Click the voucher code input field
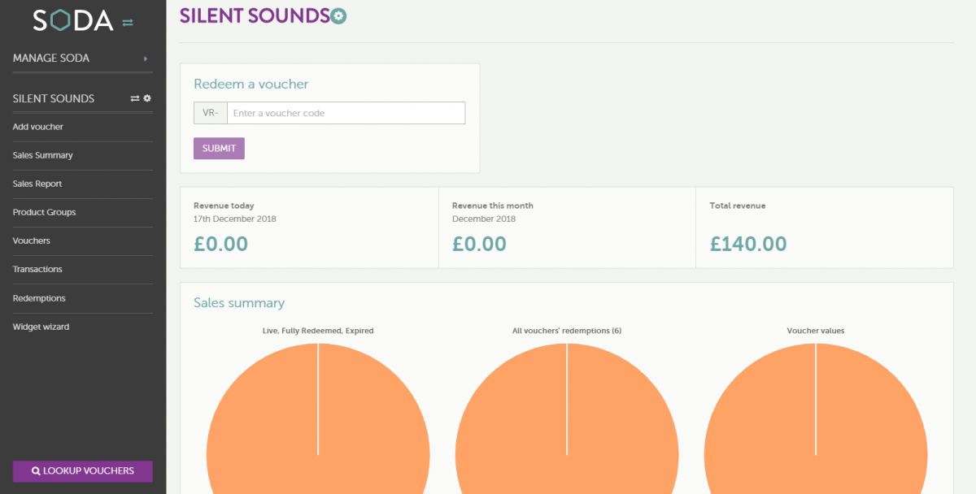 coord(346,113)
